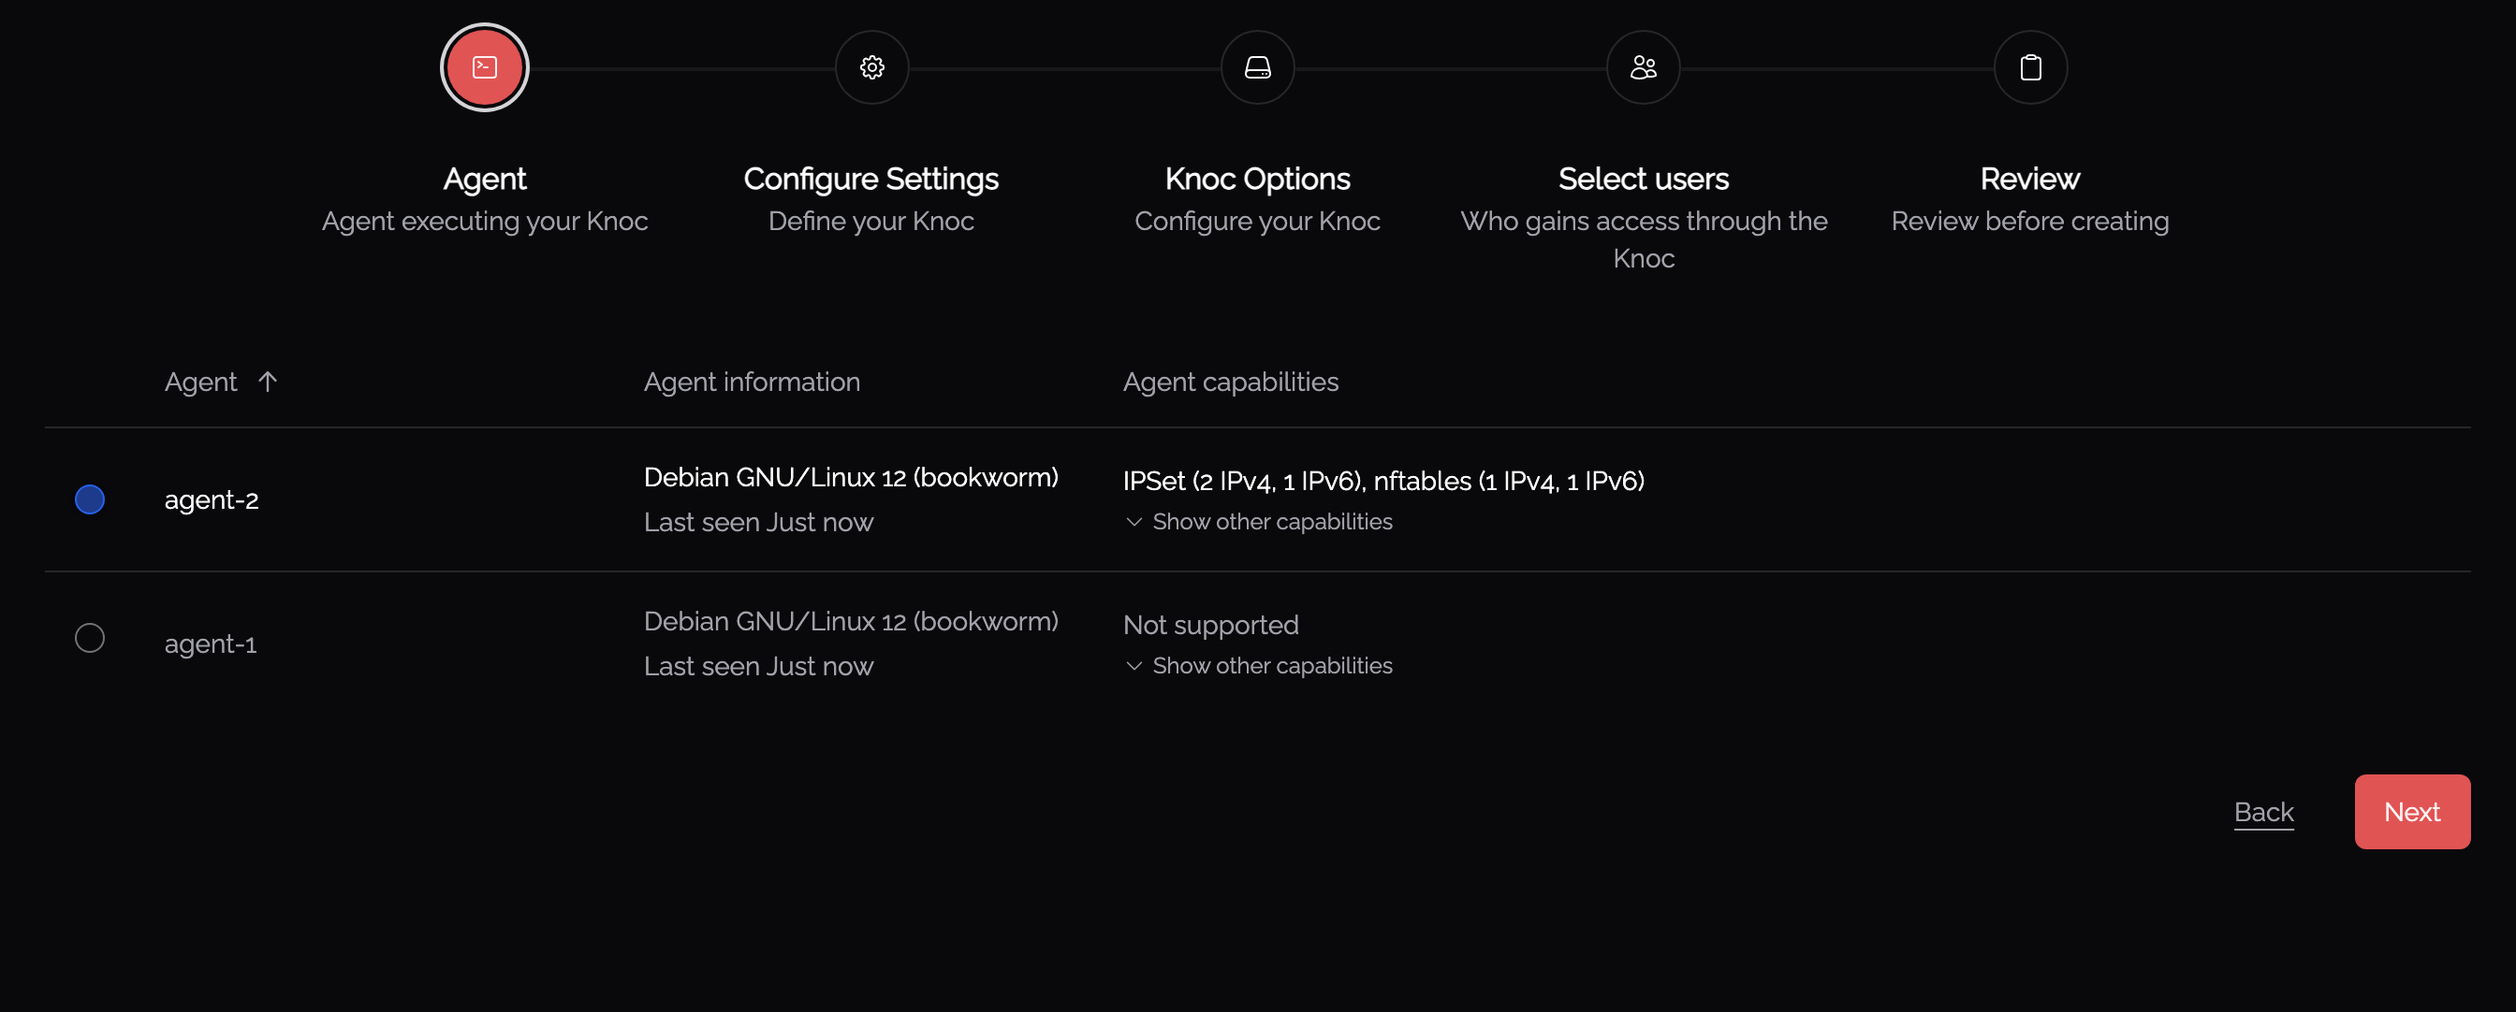Choose the agent-1 radio button
This screenshot has height=1012, width=2516.
(x=90, y=638)
